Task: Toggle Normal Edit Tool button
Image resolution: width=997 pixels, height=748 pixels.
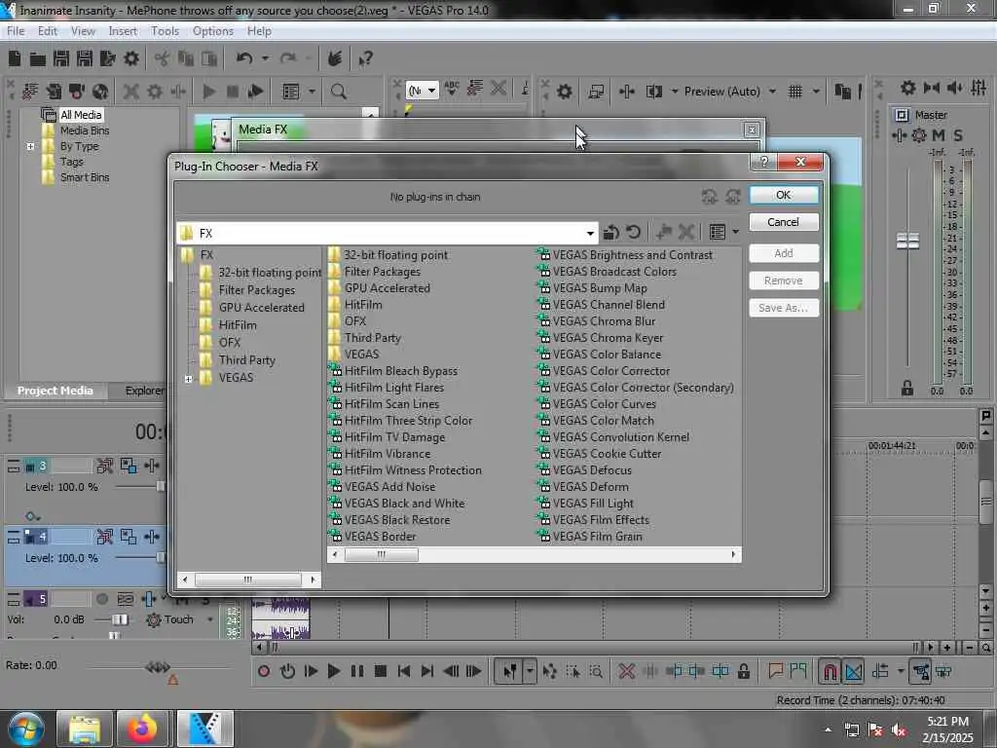Action: click(509, 671)
